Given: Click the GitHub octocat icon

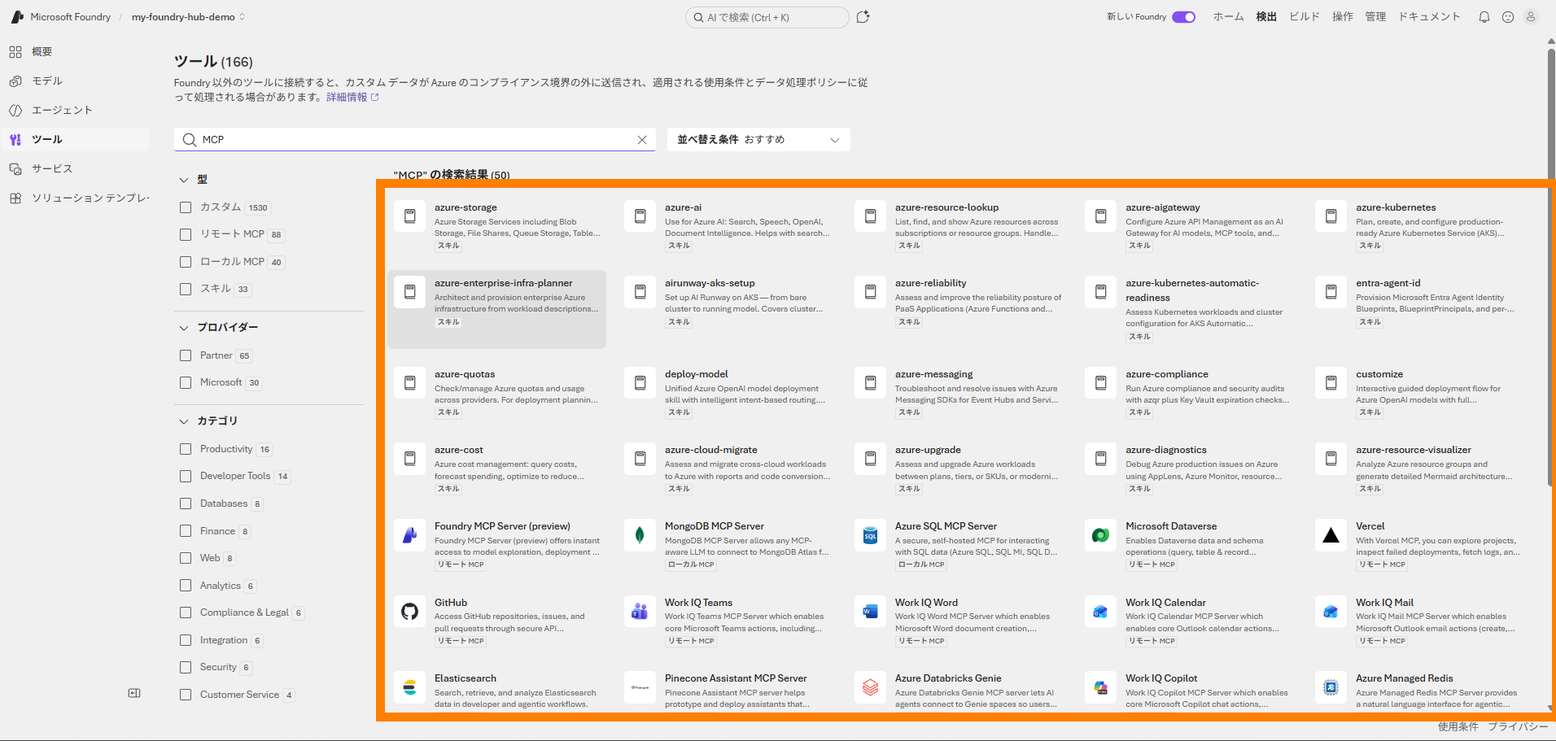Looking at the screenshot, I should 409,612.
